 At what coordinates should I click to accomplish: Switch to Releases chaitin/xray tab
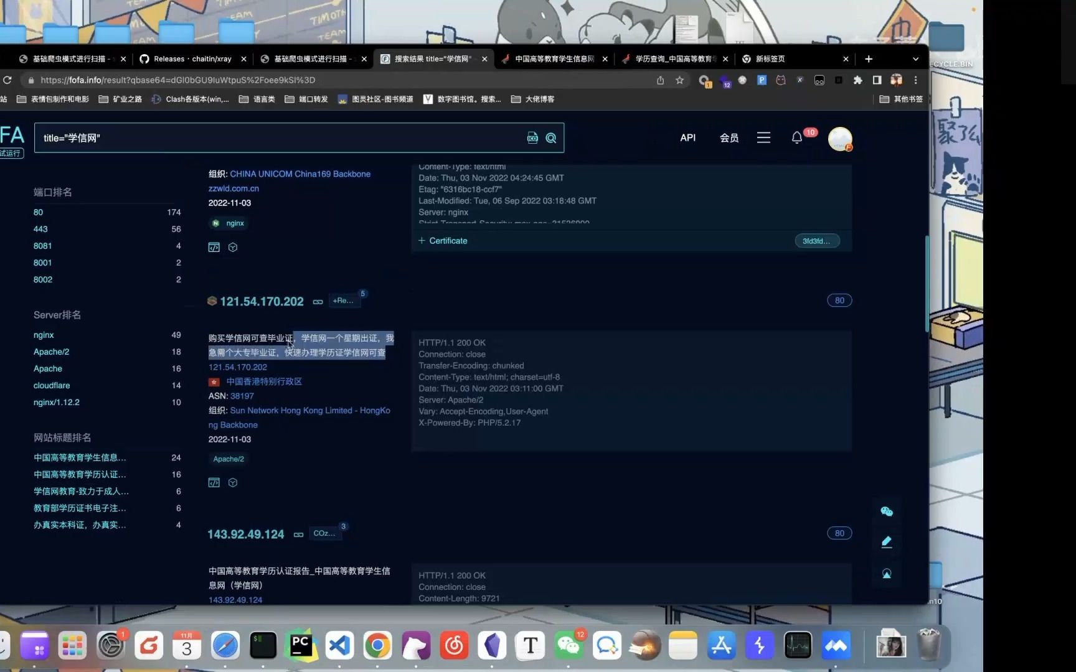click(192, 59)
